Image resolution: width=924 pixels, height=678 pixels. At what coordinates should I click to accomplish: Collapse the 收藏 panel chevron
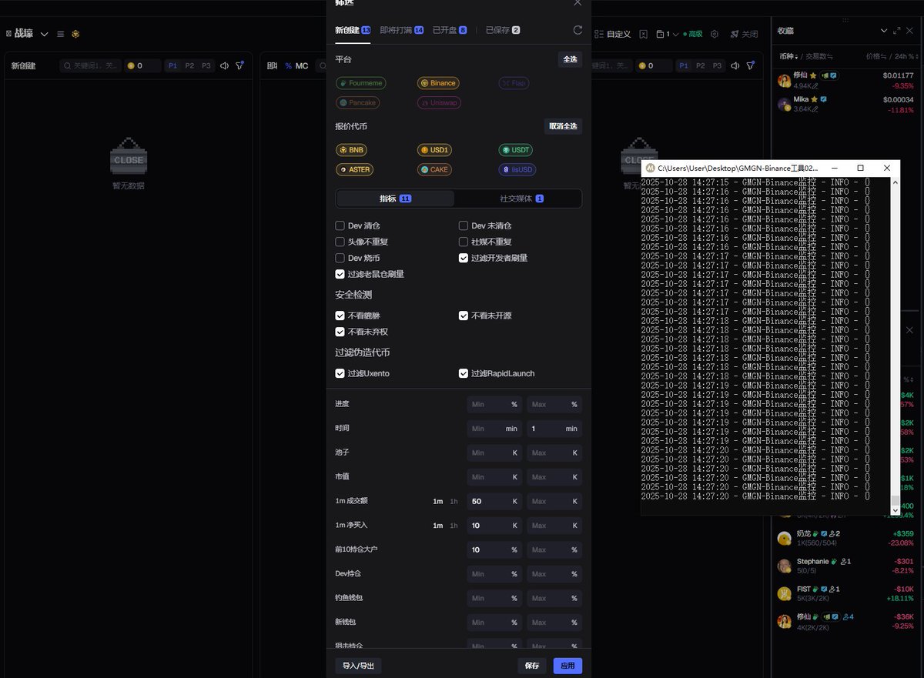(x=883, y=31)
